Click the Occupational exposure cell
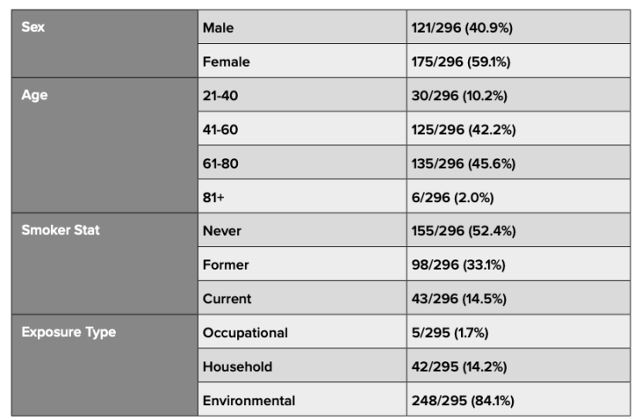This screenshot has height=420, width=641. point(302,331)
